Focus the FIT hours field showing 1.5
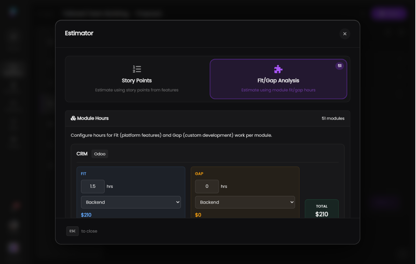This screenshot has width=416, height=264. pos(93,186)
